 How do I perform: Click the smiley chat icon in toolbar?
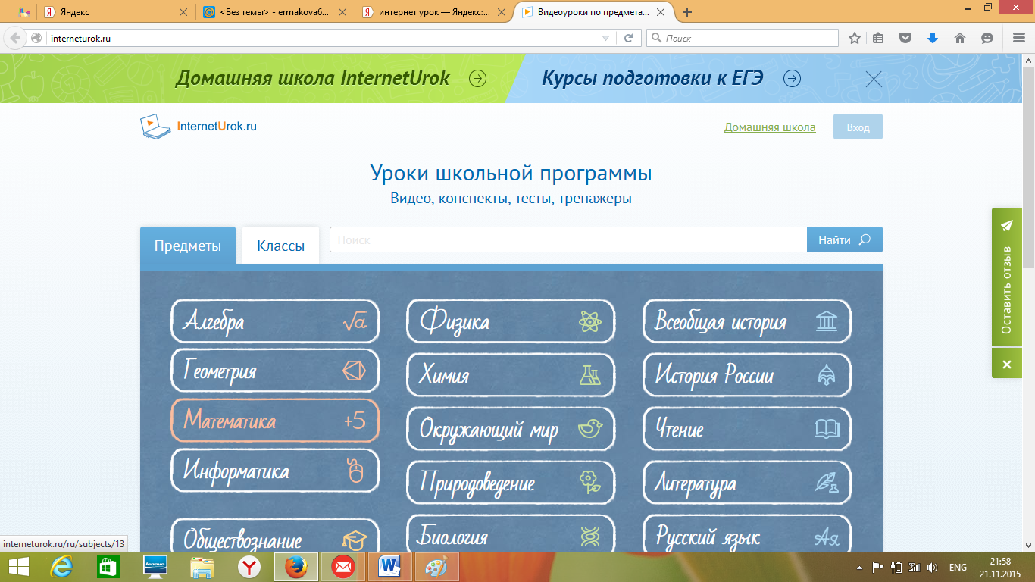click(x=987, y=38)
